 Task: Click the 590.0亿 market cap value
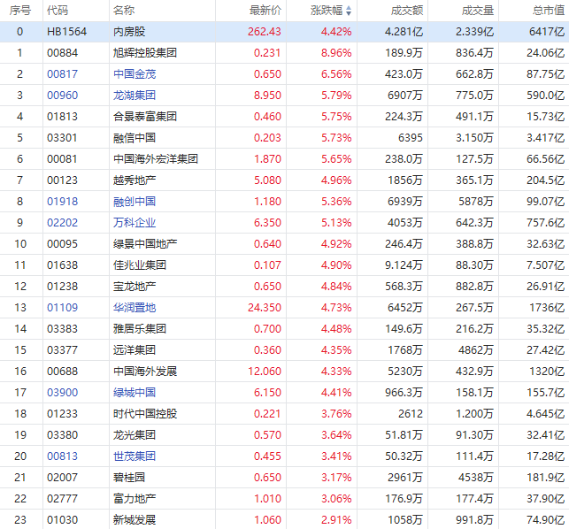point(546,96)
